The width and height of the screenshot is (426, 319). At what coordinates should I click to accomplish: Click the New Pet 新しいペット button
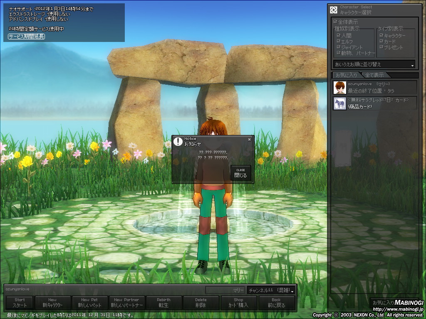point(89,303)
